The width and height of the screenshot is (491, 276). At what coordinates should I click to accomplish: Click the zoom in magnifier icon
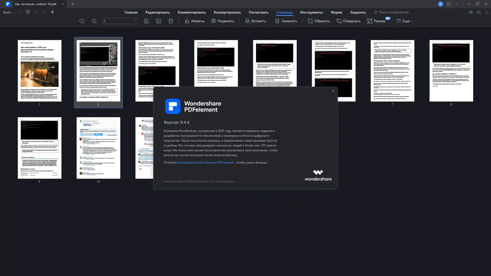click(x=94, y=21)
